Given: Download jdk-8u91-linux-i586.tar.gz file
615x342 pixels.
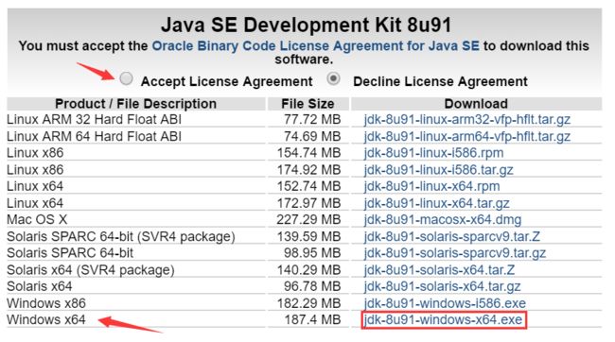Looking at the screenshot, I should click(438, 170).
